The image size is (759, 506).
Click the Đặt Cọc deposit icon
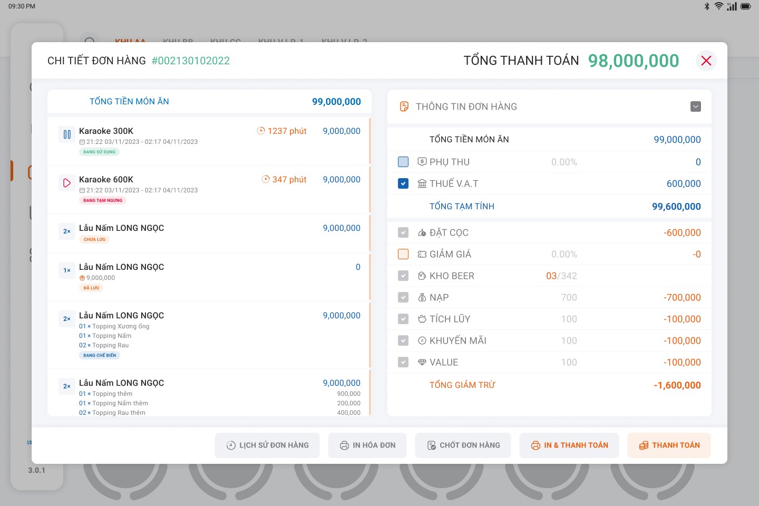coord(422,232)
